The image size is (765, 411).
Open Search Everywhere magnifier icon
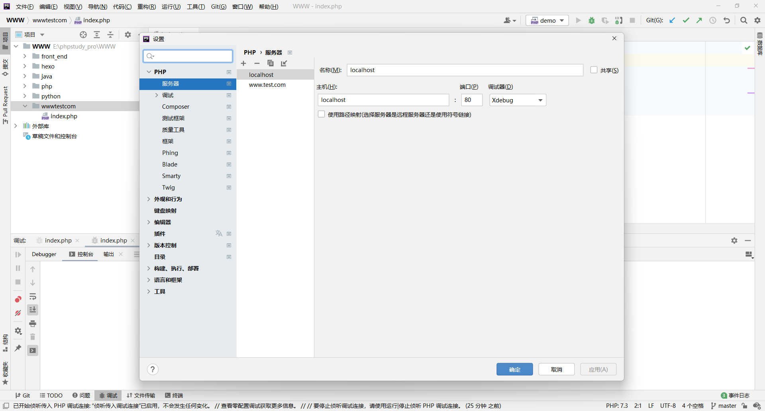point(744,20)
